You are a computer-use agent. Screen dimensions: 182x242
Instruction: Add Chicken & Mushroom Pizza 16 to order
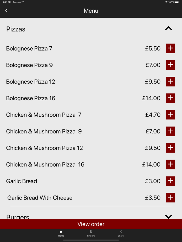[170, 165]
